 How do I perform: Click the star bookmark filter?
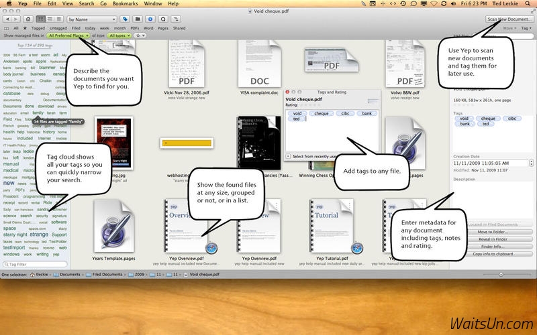point(25,28)
